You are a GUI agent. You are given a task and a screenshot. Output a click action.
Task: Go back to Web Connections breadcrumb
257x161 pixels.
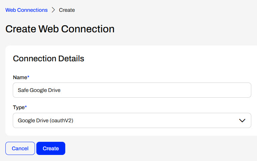[27, 10]
